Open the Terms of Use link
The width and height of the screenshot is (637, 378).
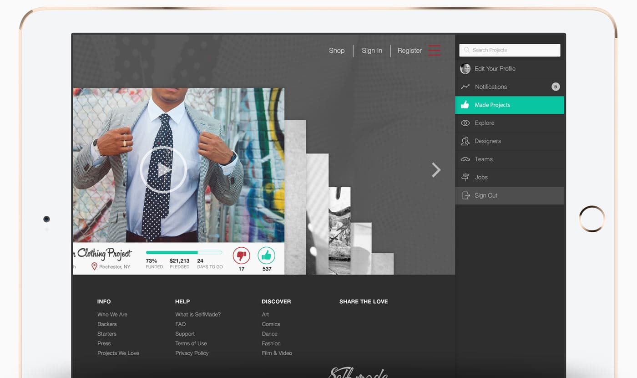pyautogui.click(x=191, y=343)
